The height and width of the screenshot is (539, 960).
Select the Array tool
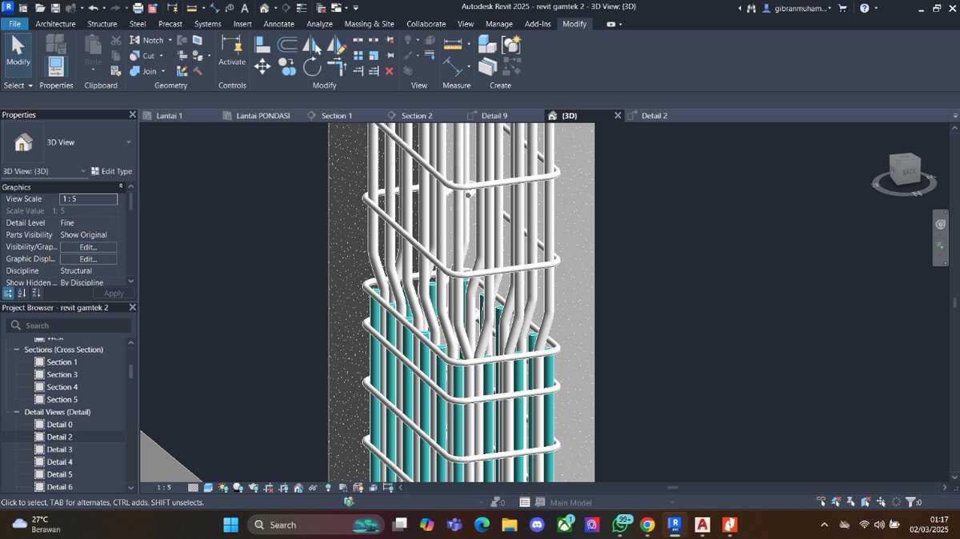point(358,55)
